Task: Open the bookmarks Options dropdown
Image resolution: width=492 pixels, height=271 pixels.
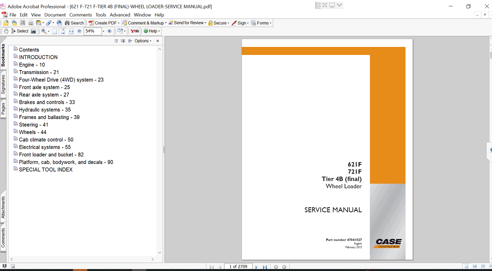Action: [x=143, y=41]
